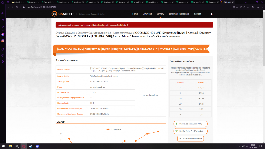Viewport: 265px width, 149px height.
Task: Follow the MasterBoost advertising info link
Action: [x=191, y=69]
